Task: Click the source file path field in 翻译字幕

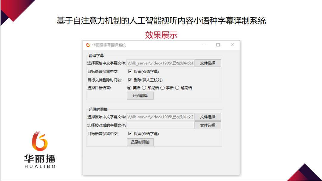Action: tap(160, 63)
